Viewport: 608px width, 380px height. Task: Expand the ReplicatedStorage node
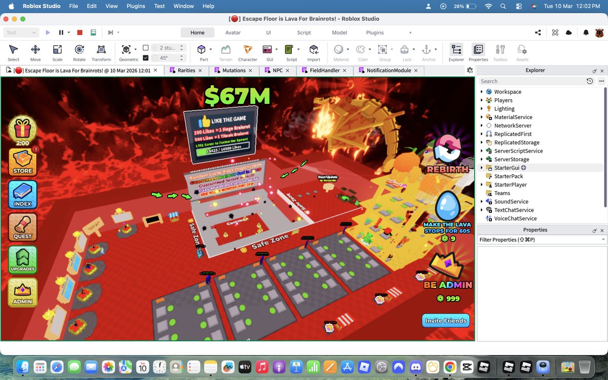pos(482,142)
